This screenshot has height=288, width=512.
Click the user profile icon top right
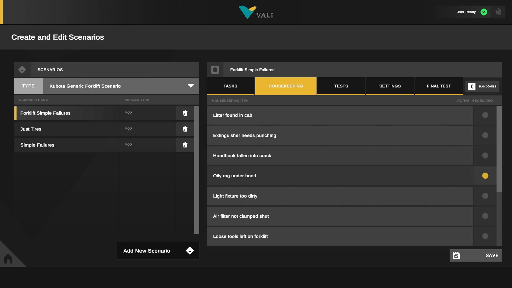point(498,12)
